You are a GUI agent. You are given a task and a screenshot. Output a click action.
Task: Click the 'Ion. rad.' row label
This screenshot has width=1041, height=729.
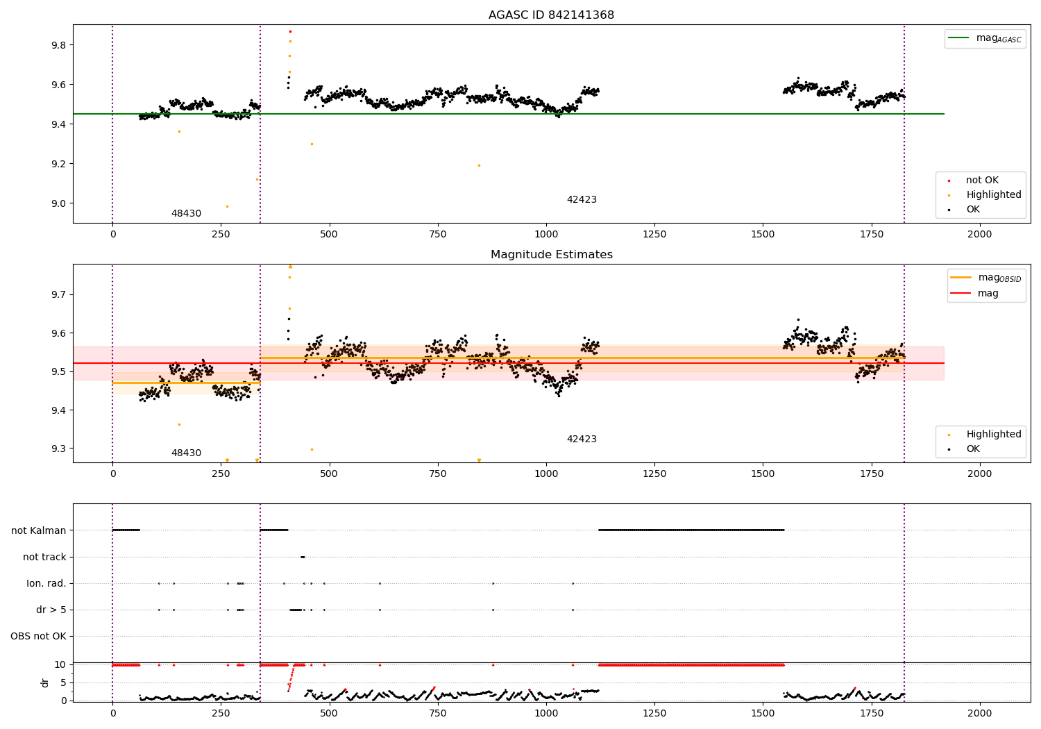point(46,584)
